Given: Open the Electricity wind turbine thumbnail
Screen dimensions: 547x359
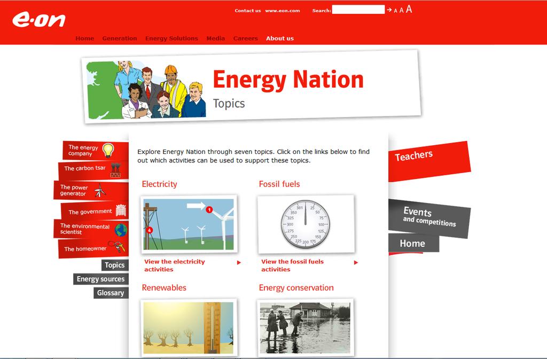Looking at the screenshot, I should 189,224.
